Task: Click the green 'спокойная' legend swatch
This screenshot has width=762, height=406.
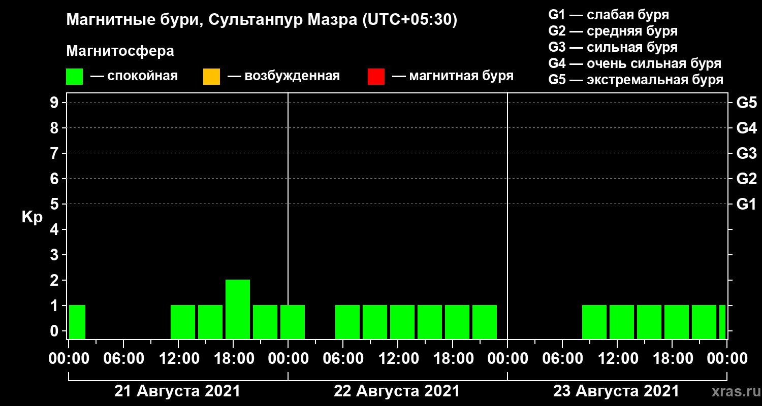Action: click(74, 77)
